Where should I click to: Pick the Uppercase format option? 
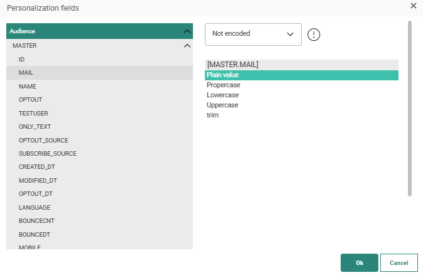click(222, 105)
